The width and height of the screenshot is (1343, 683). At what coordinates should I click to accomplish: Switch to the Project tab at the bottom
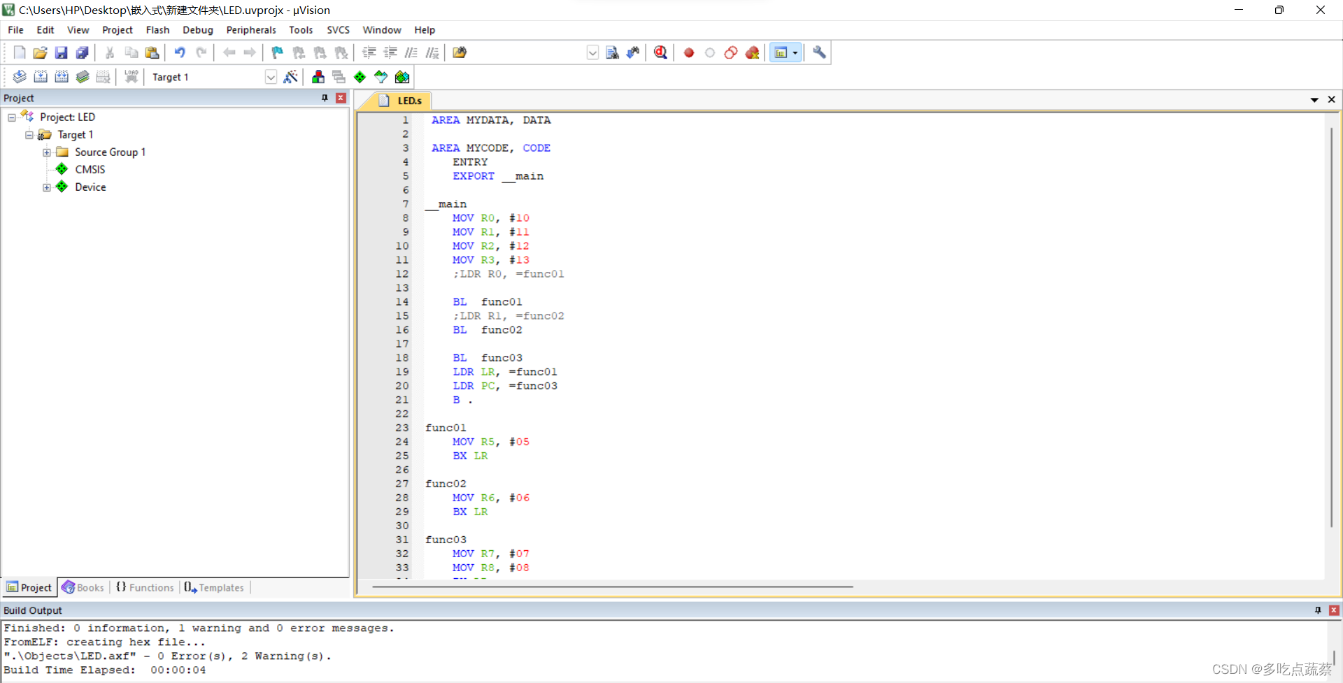pyautogui.click(x=29, y=588)
